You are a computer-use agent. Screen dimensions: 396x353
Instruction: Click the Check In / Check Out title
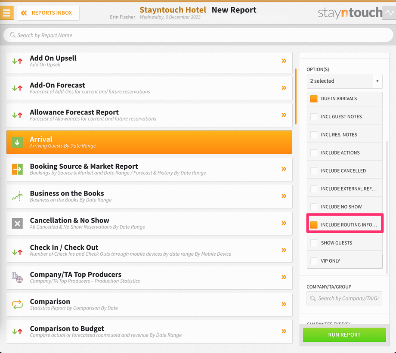pos(64,247)
